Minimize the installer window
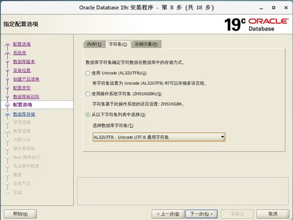293x220 pixels. click(261, 8)
